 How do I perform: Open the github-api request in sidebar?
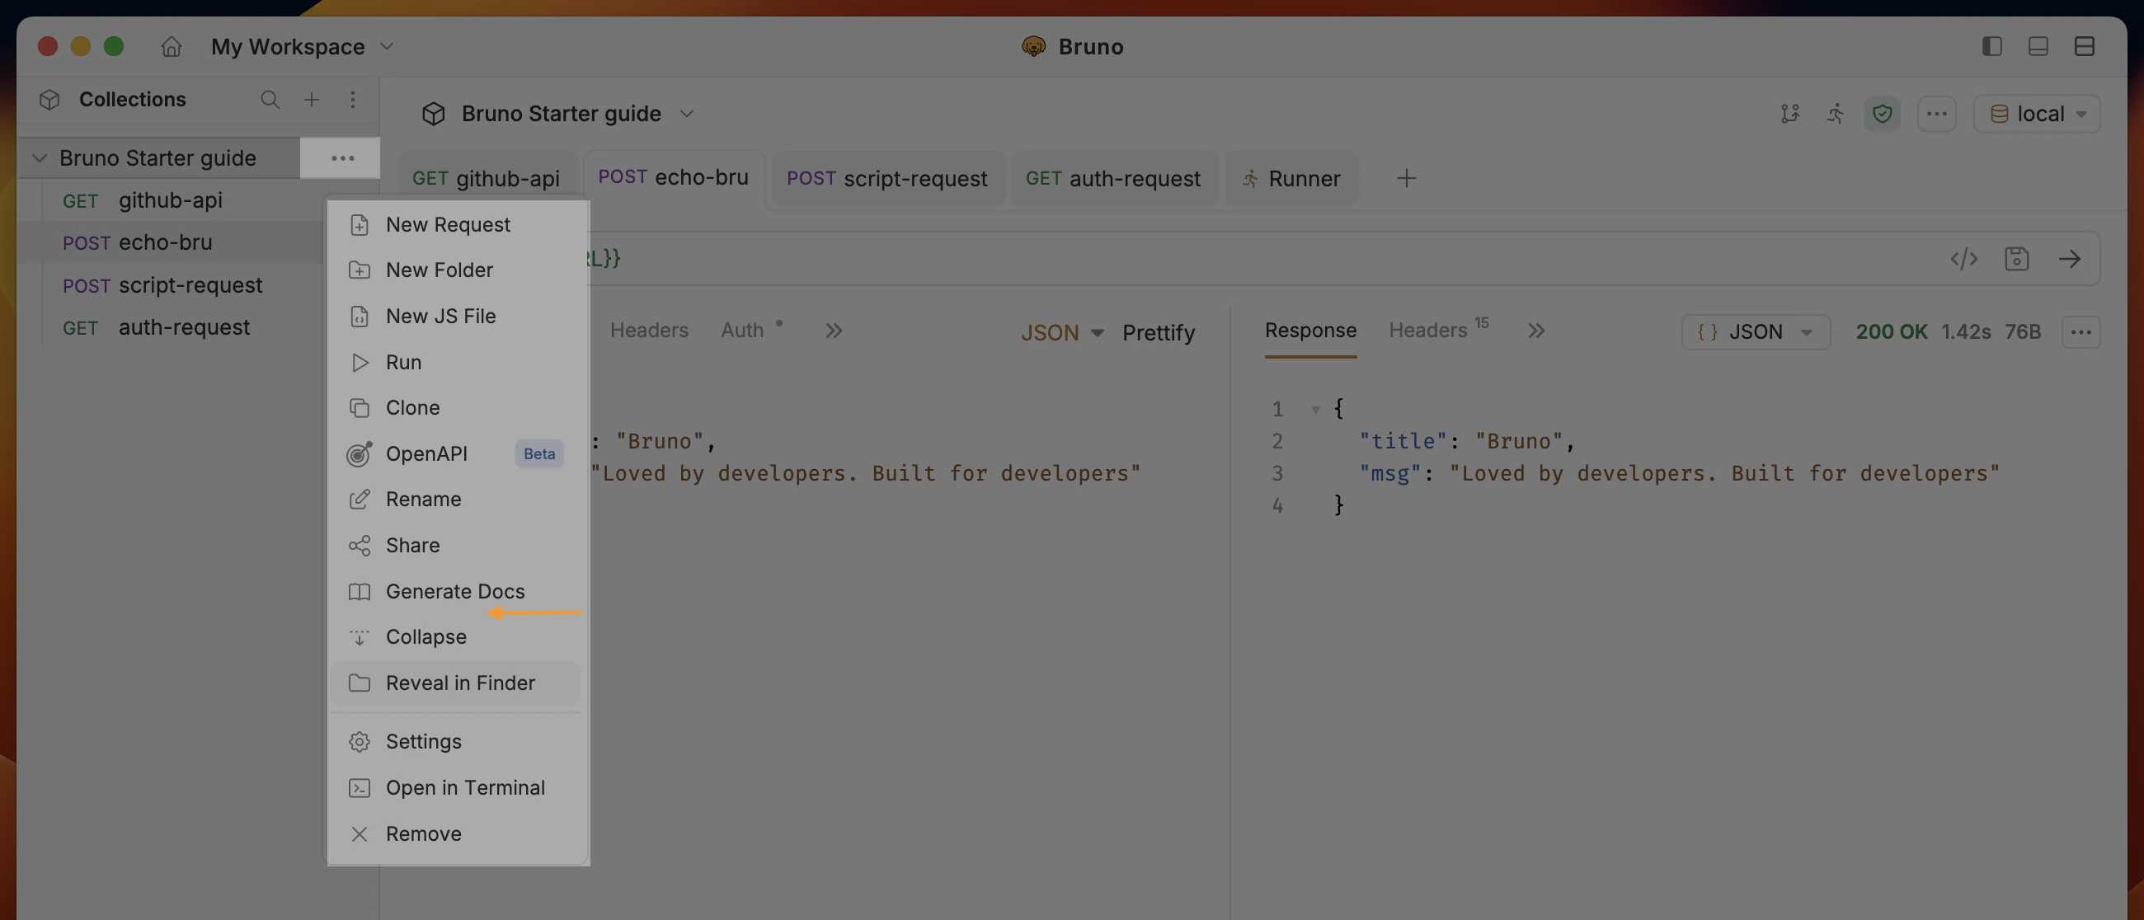point(170,200)
